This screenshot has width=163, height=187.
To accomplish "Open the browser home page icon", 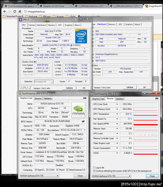I will 20,11.
